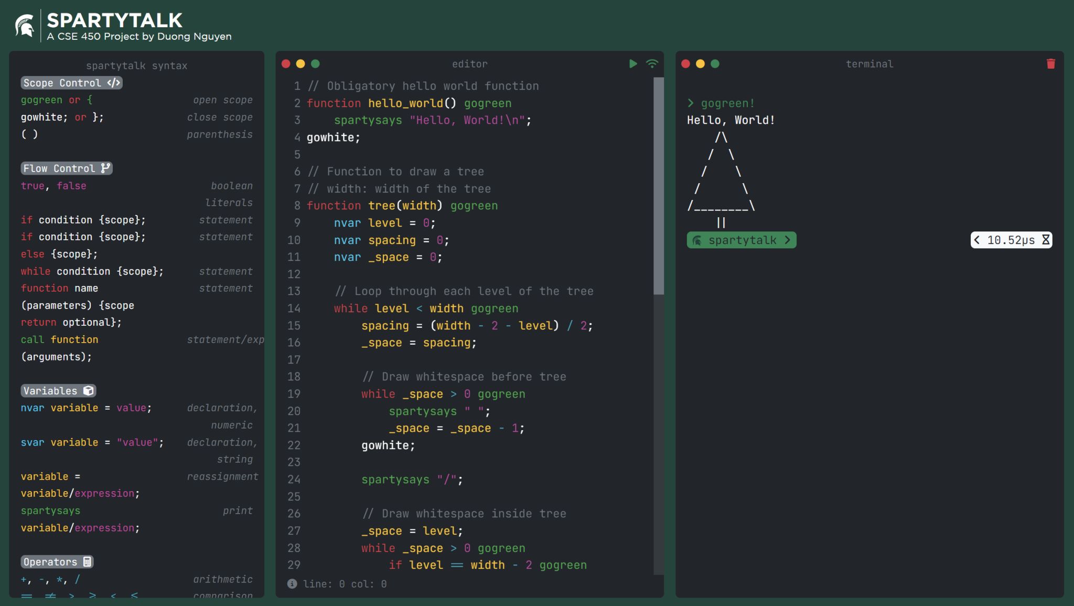Click the 10.52µs execution time value

point(1011,240)
